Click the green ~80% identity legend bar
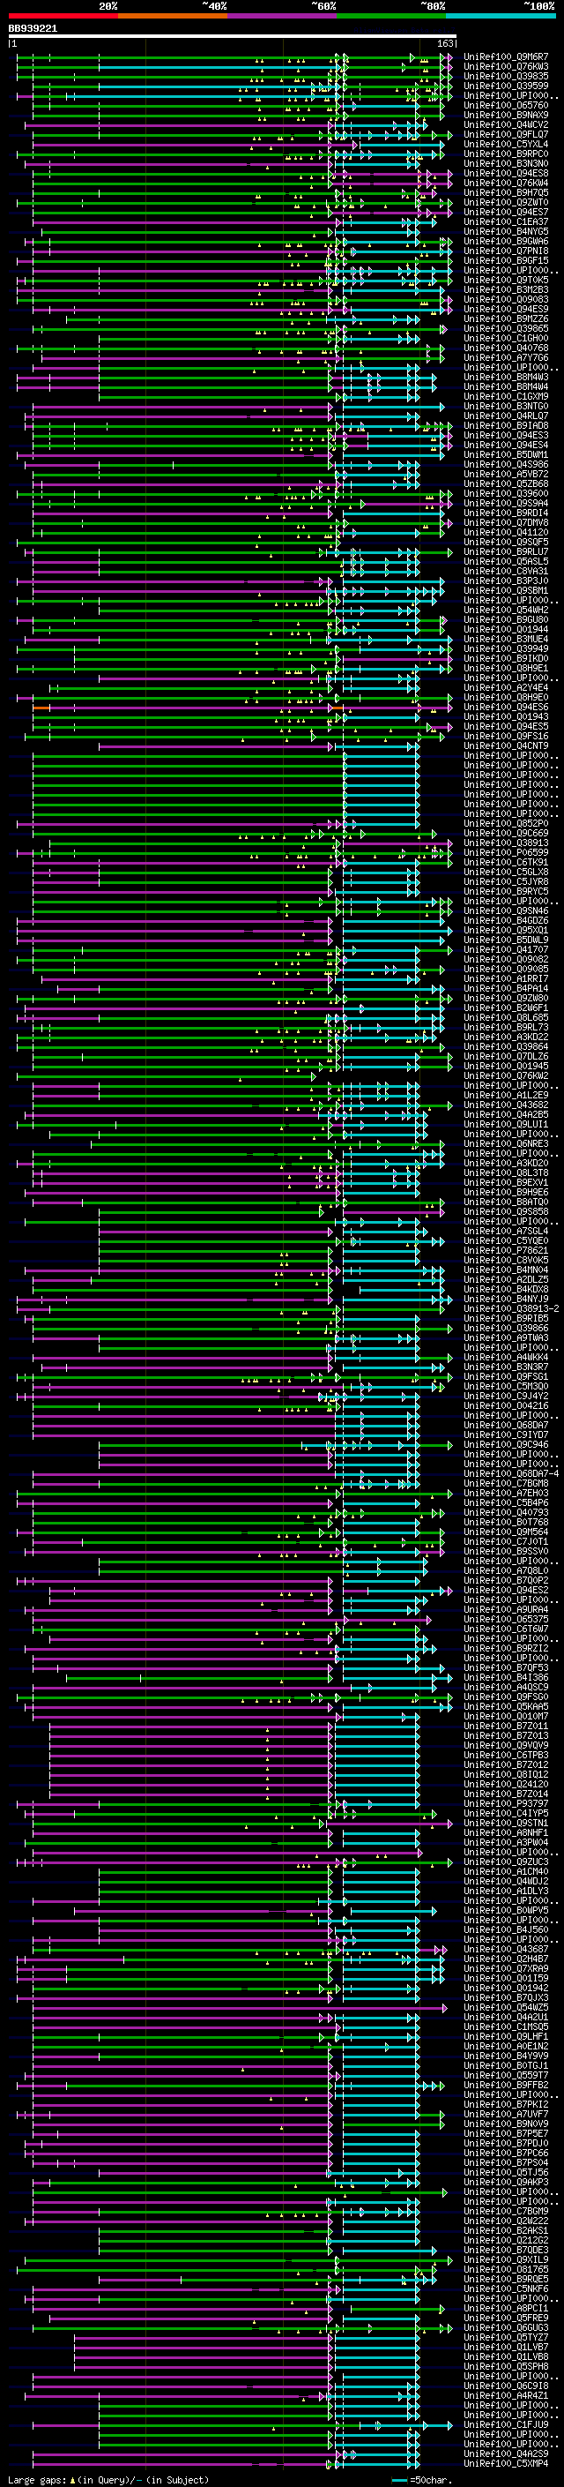564x2487 pixels. (x=391, y=17)
